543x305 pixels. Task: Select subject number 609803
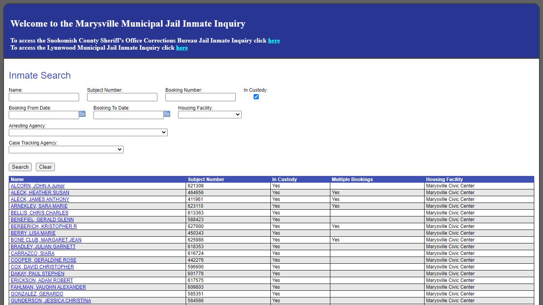196,287
